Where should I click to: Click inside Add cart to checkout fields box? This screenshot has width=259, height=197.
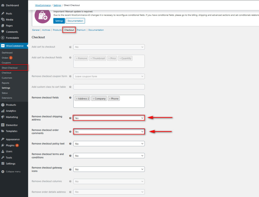109,61
